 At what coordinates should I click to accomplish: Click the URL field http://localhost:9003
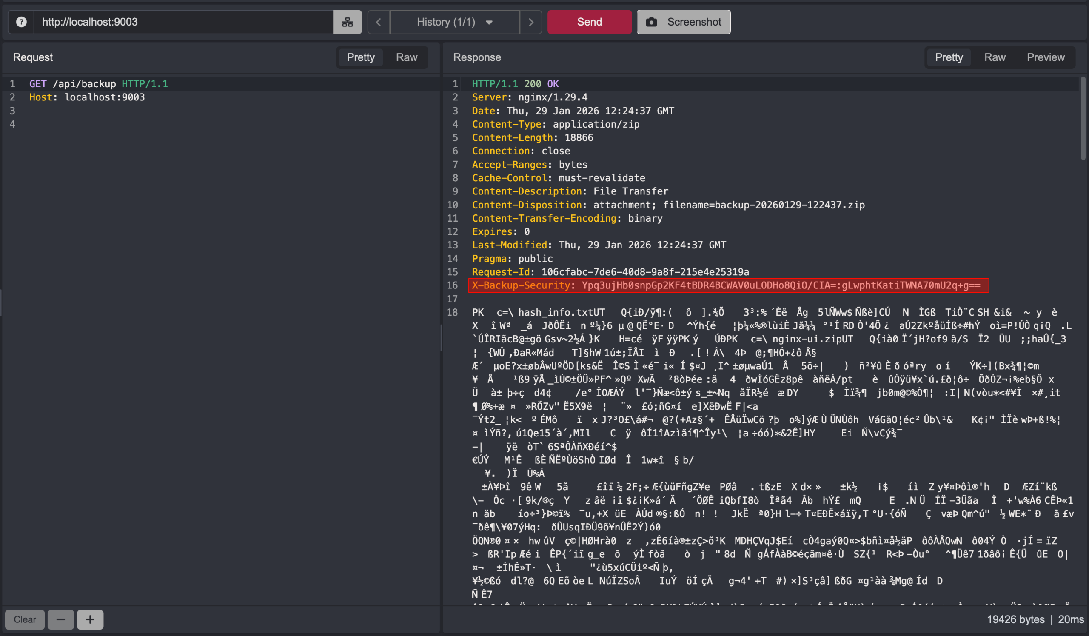pos(184,22)
